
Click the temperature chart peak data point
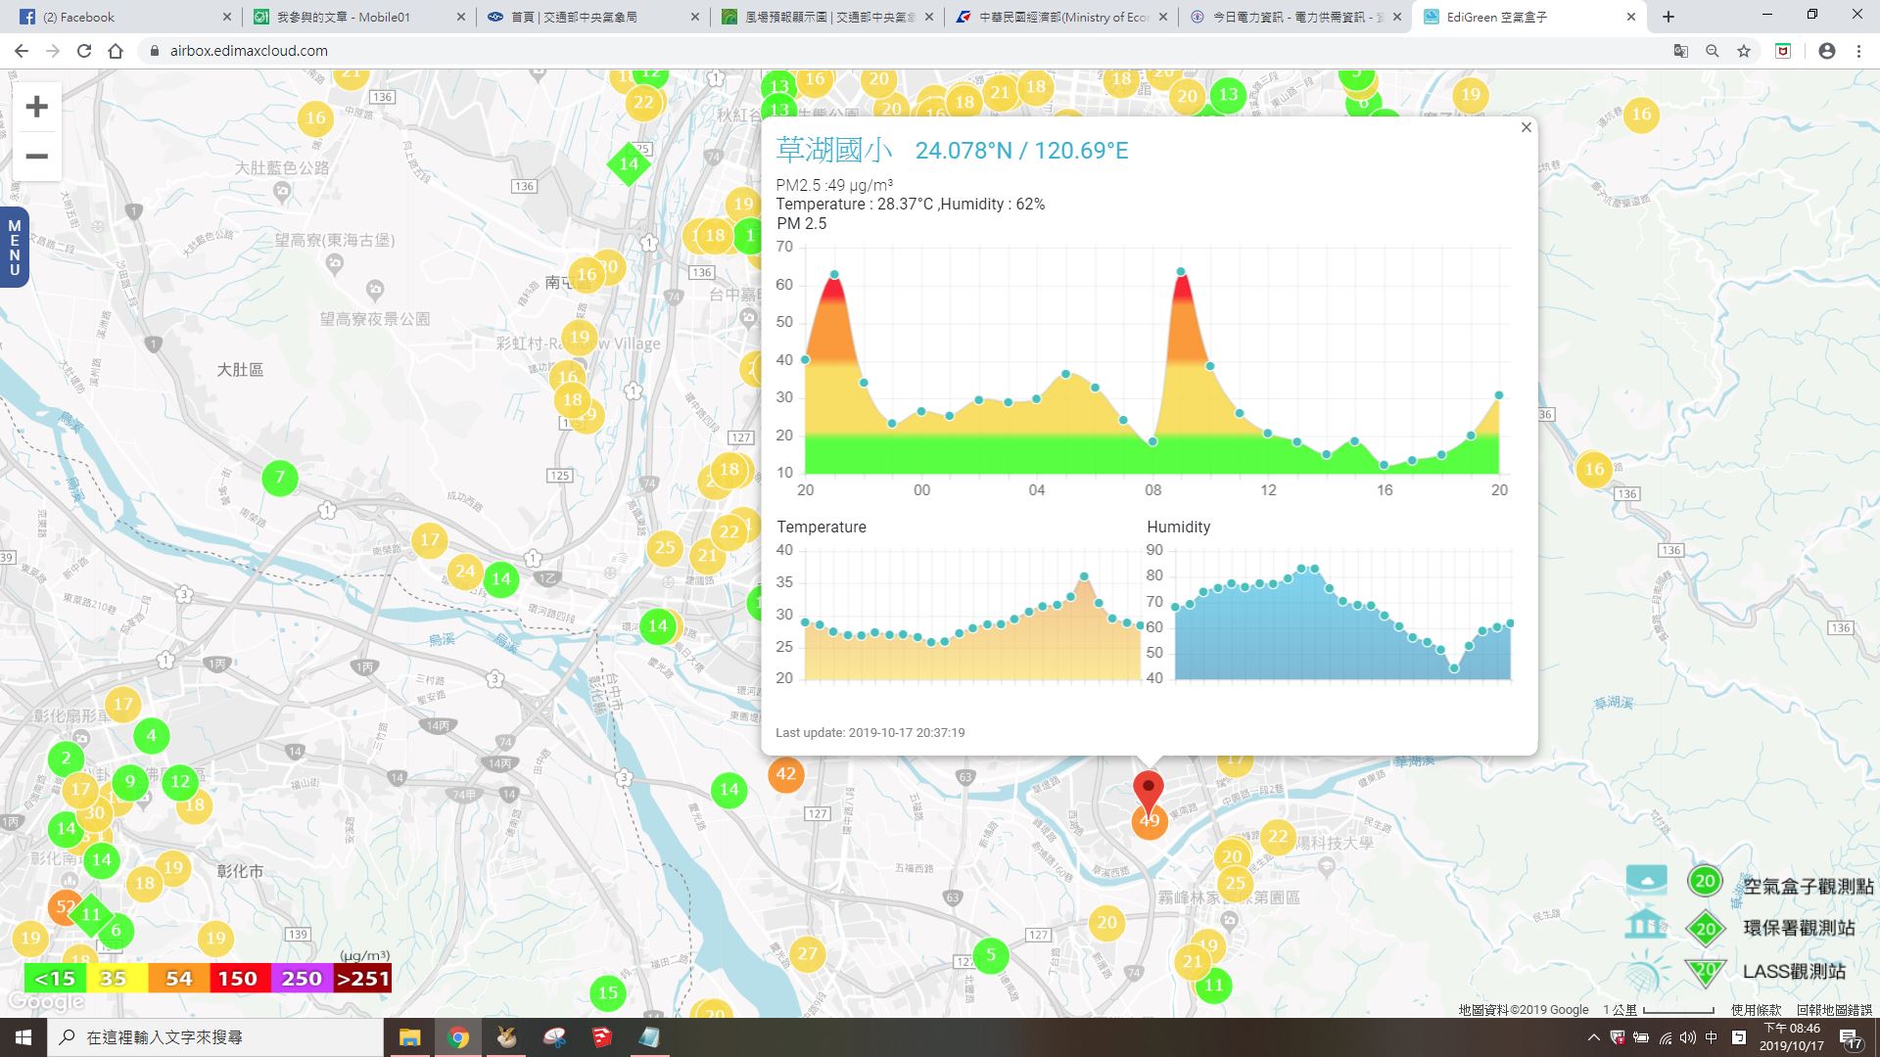pyautogui.click(x=1084, y=576)
